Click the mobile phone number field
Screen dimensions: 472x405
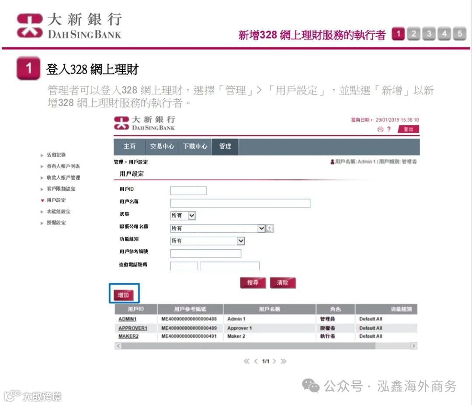click(x=230, y=266)
